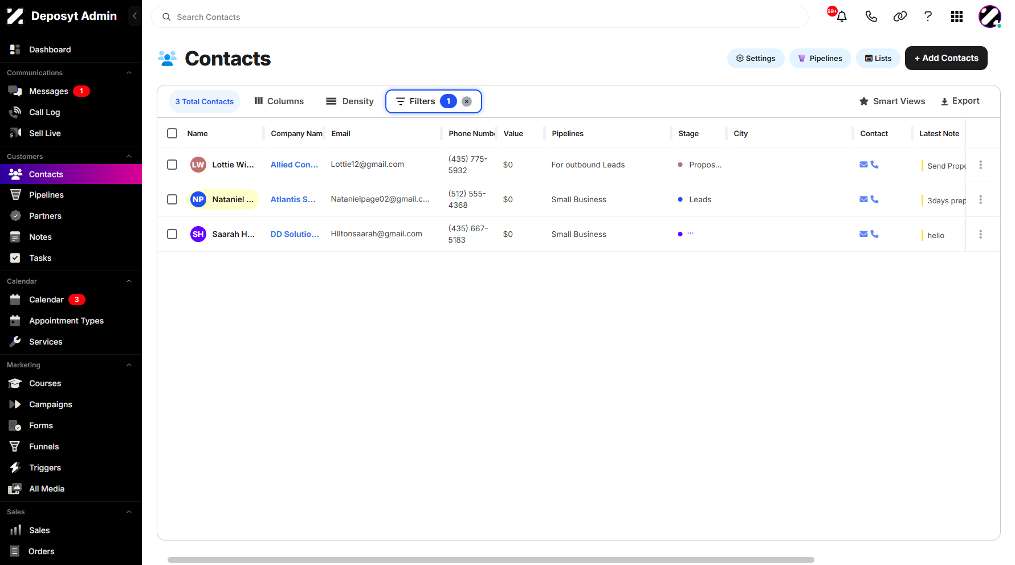Collapse the Customers section

click(129, 157)
